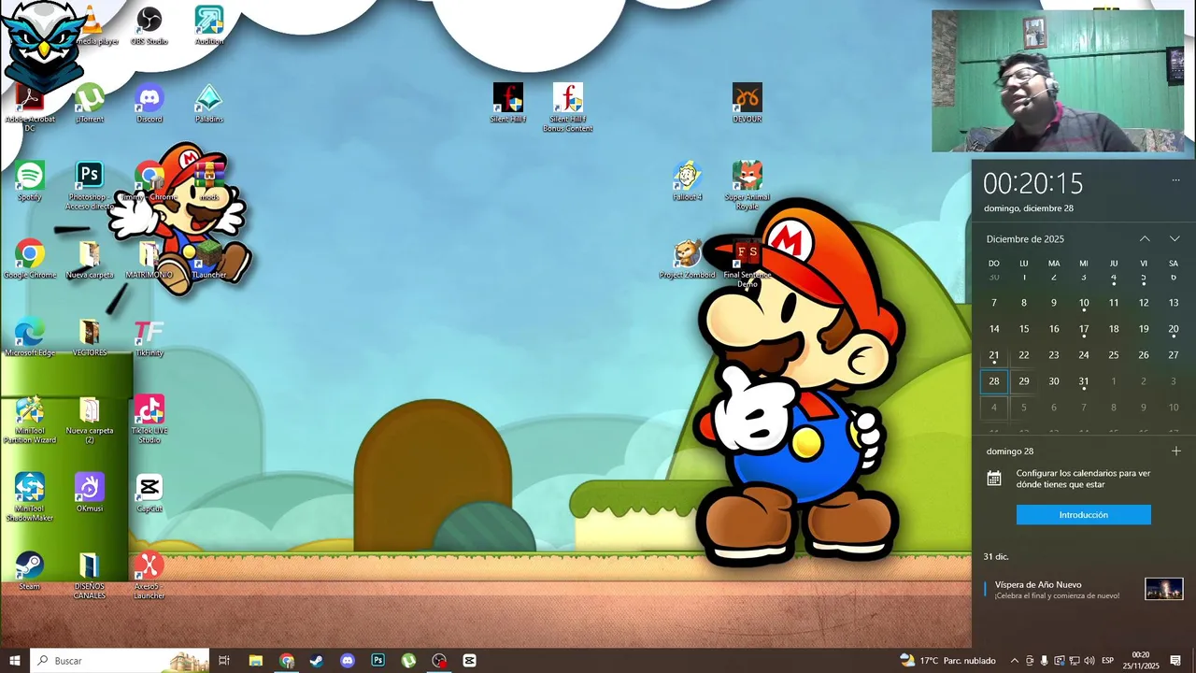Launch µTorrent from the desktop
Viewport: 1196px width, 673px height.
click(x=90, y=103)
